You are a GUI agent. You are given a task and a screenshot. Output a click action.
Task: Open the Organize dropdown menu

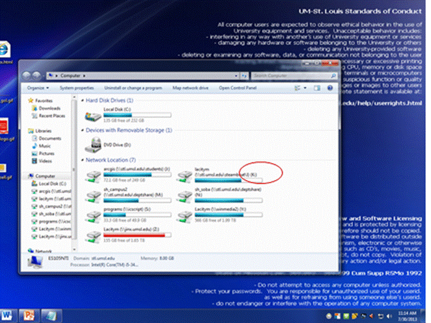(x=37, y=87)
